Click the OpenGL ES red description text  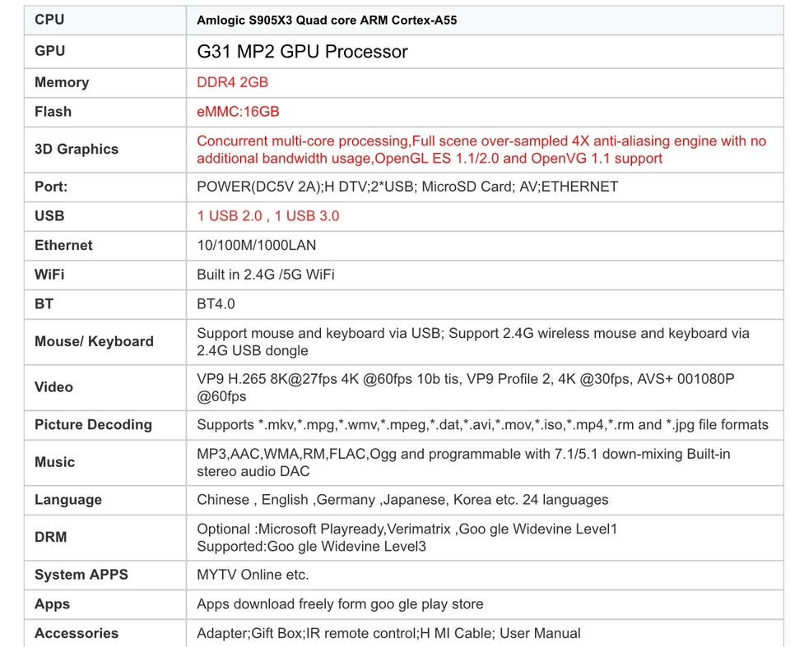coord(481,150)
